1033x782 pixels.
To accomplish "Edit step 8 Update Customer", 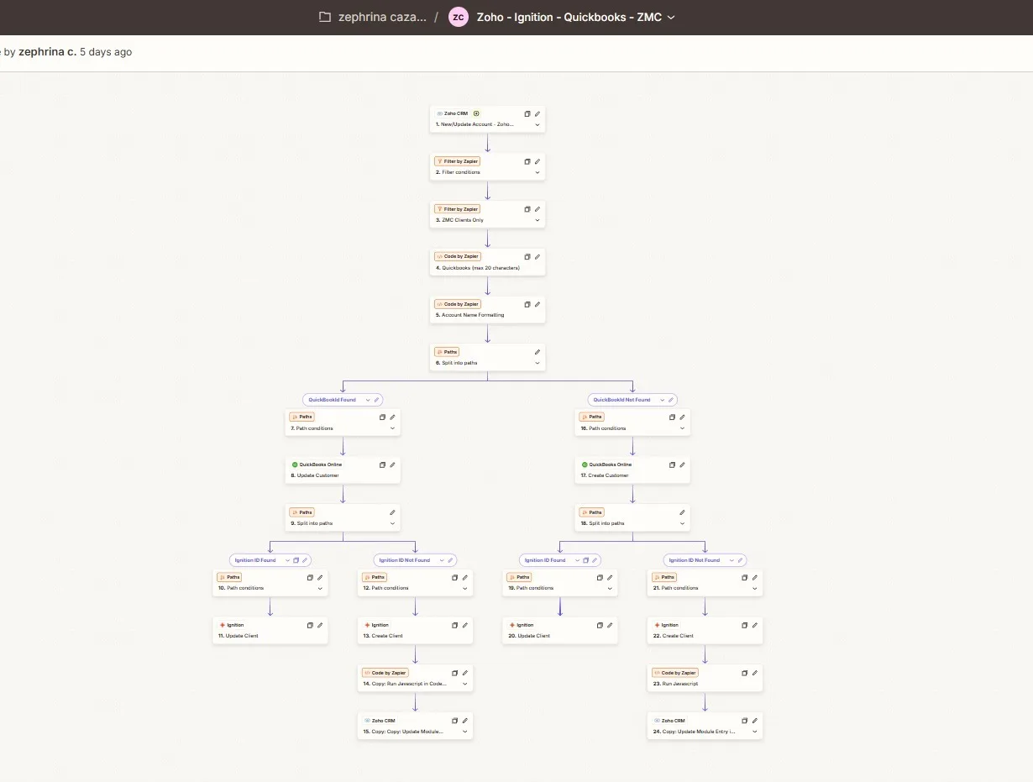I will (392, 464).
